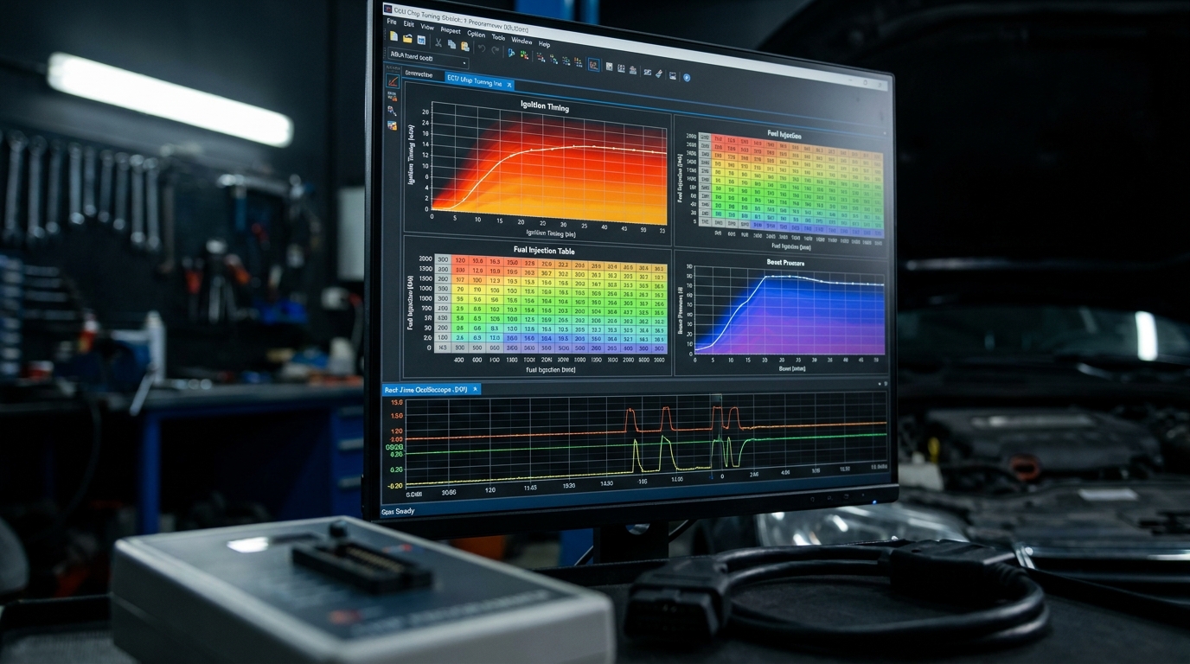Close the ECU Chip Tuning tab
The image size is (1190, 664).
click(510, 85)
